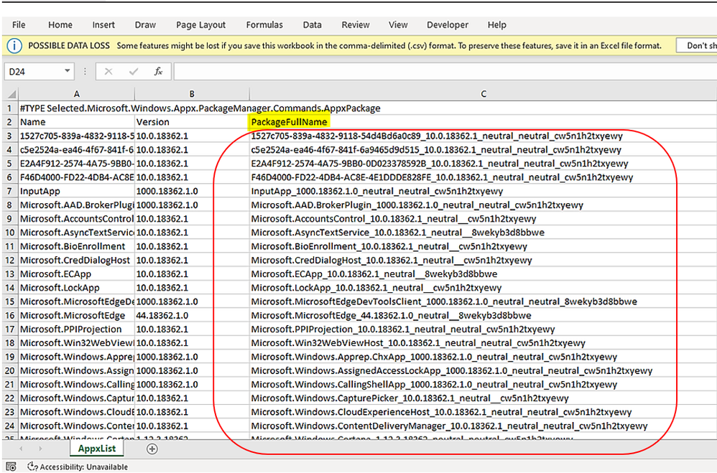
Task: Click the Select All corner triangle
Action: [x=11, y=94]
